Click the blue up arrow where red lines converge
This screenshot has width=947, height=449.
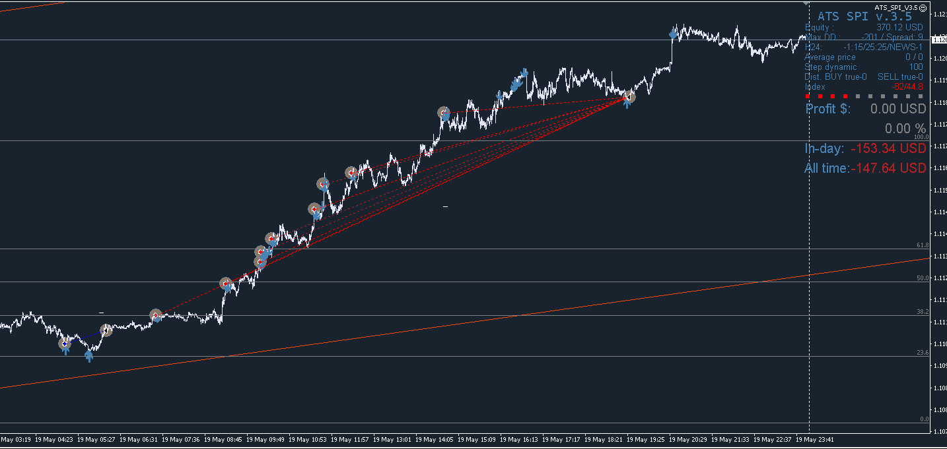tap(627, 104)
